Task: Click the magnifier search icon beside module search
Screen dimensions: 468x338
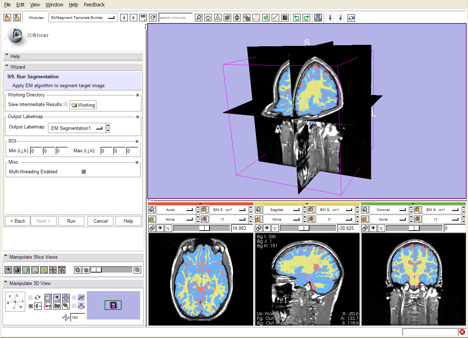Action: pyautogui.click(x=198, y=18)
